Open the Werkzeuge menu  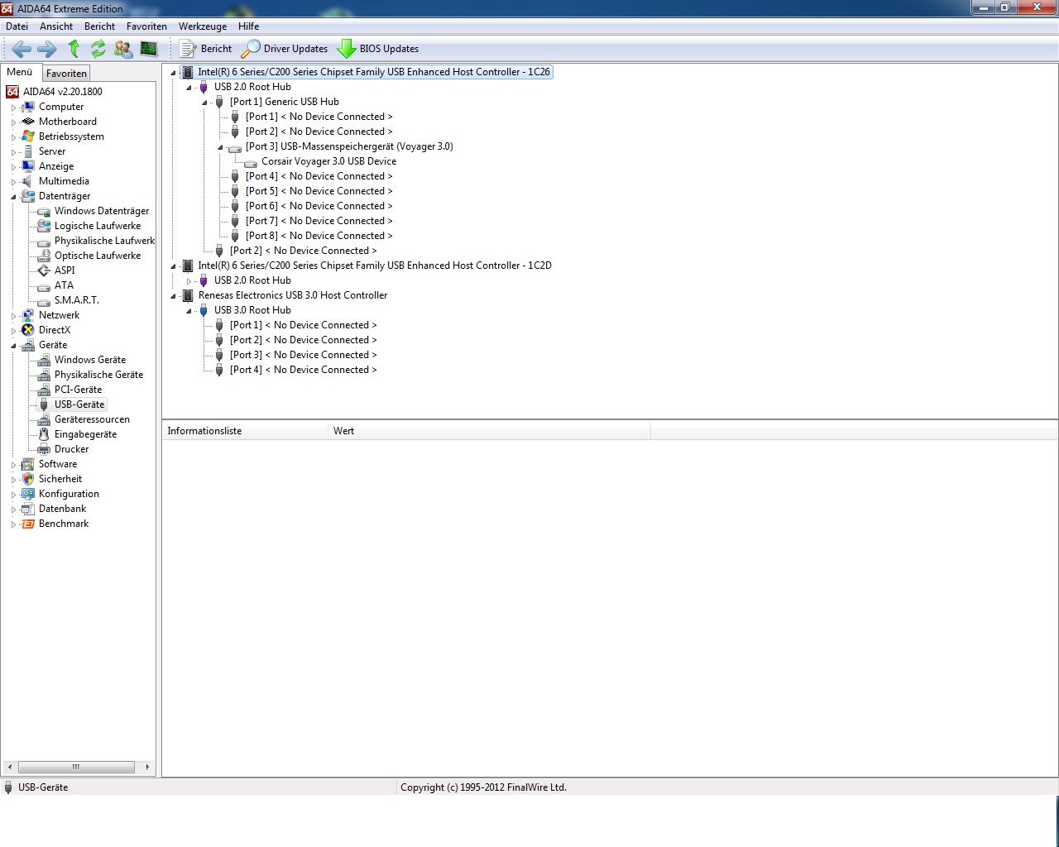(203, 26)
